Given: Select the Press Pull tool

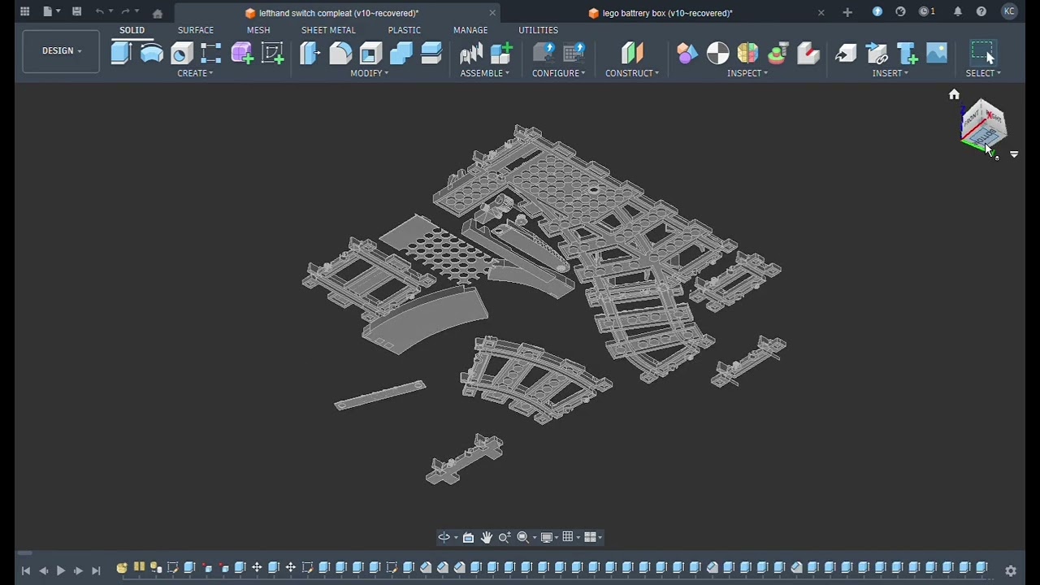Looking at the screenshot, I should (310, 54).
